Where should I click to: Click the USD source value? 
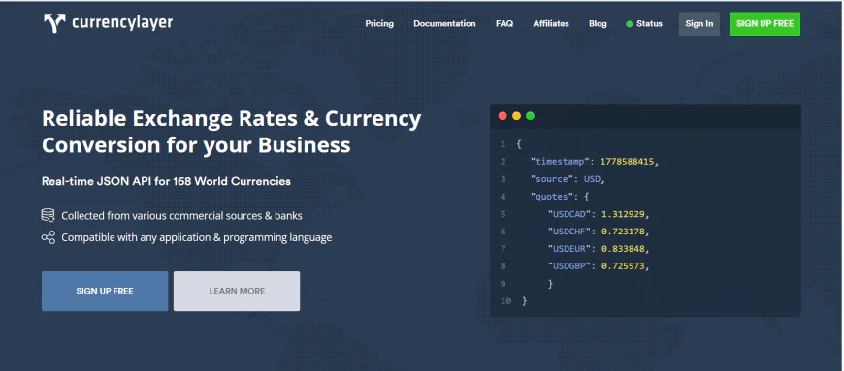[592, 179]
